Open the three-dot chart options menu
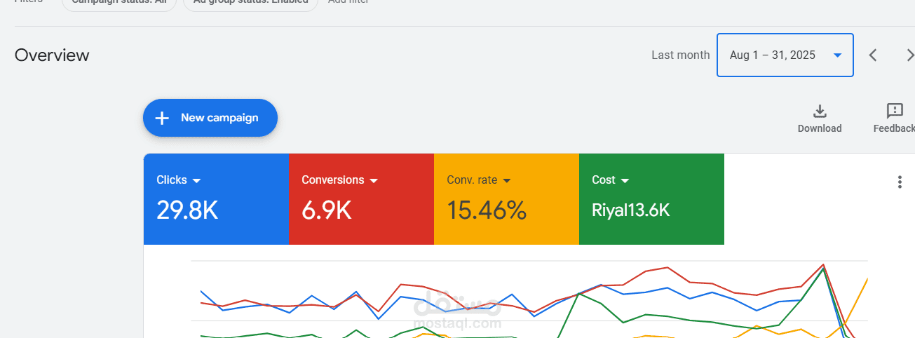The height and width of the screenshot is (338, 915). tap(900, 182)
